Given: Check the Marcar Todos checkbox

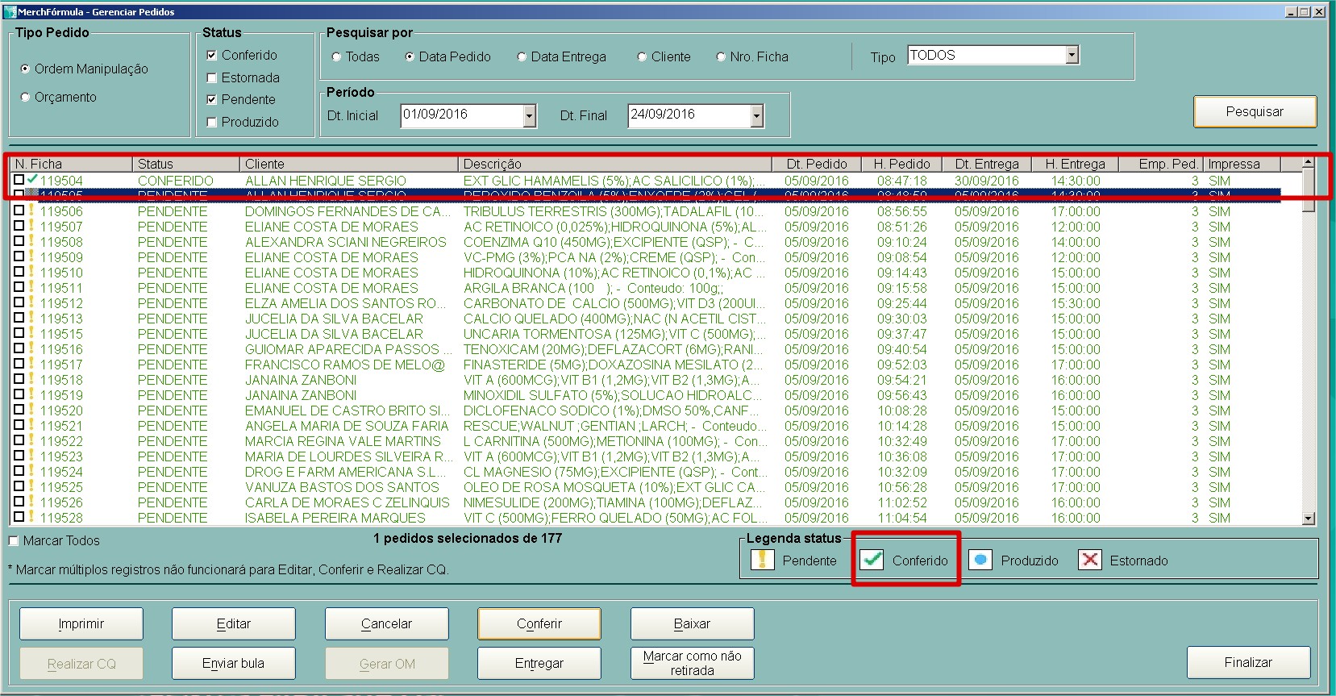Looking at the screenshot, I should tap(14, 541).
